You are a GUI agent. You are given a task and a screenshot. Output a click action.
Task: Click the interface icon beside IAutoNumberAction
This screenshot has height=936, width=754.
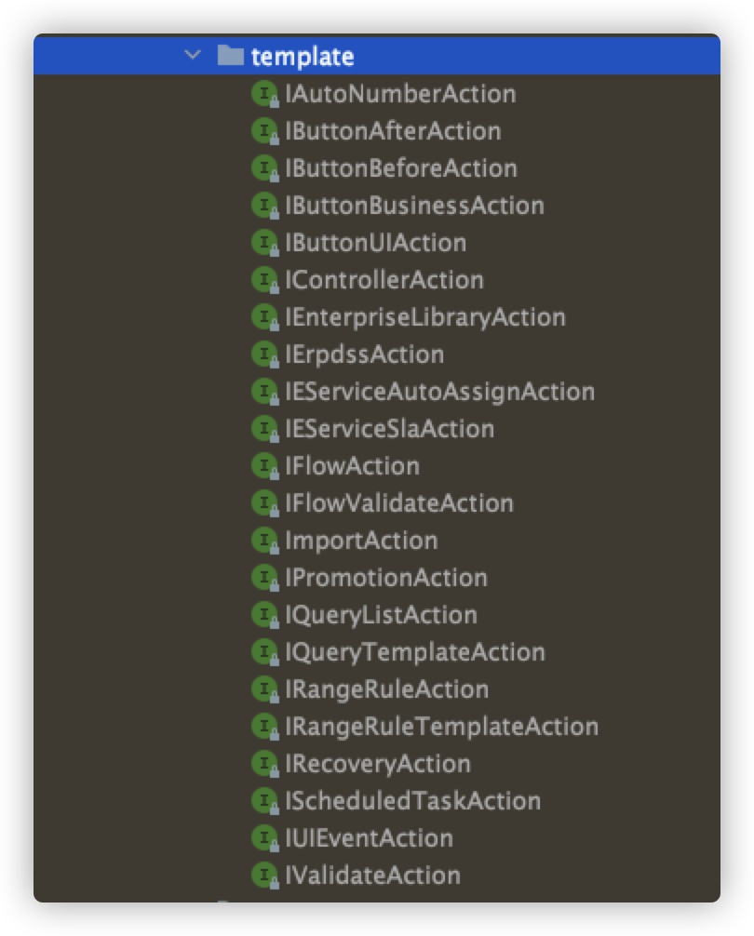pos(264,94)
